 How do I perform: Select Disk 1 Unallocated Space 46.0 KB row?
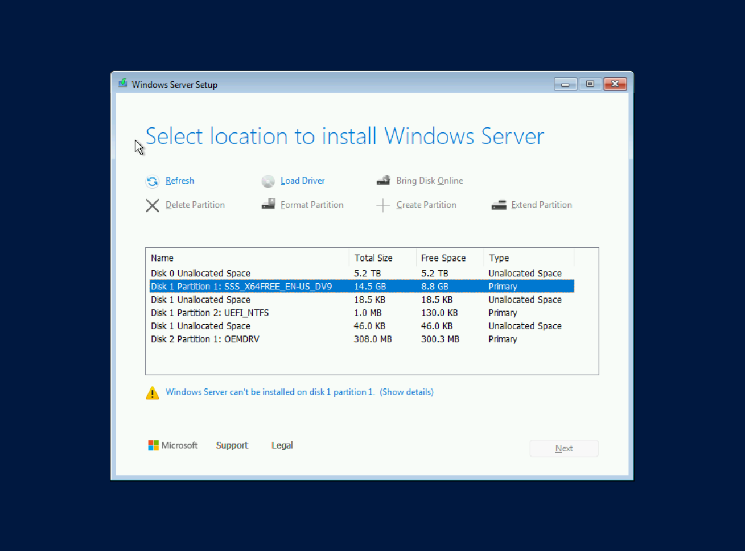[361, 326]
